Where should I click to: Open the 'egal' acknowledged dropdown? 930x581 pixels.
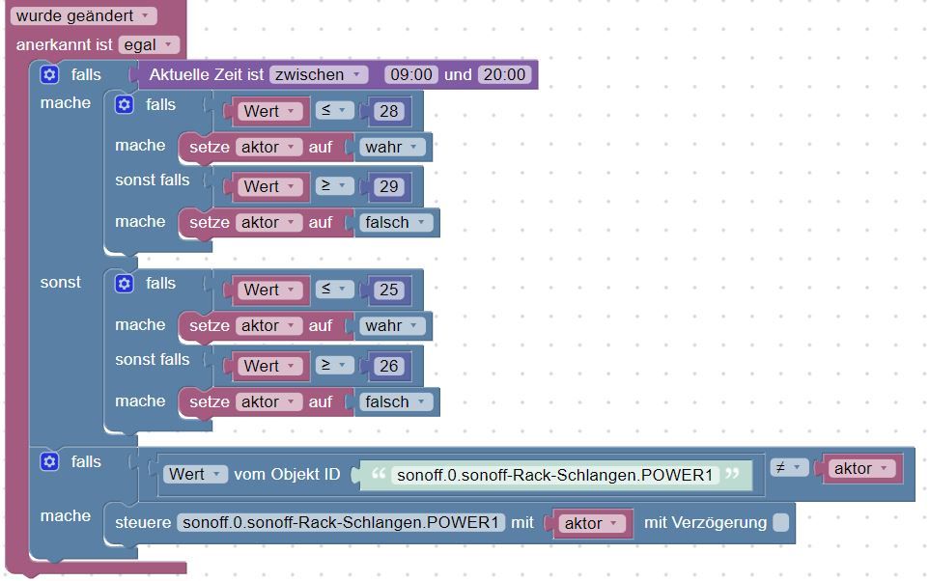(149, 45)
